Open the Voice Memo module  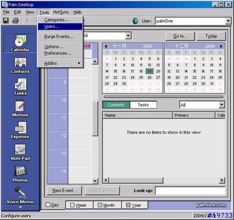(x=20, y=195)
